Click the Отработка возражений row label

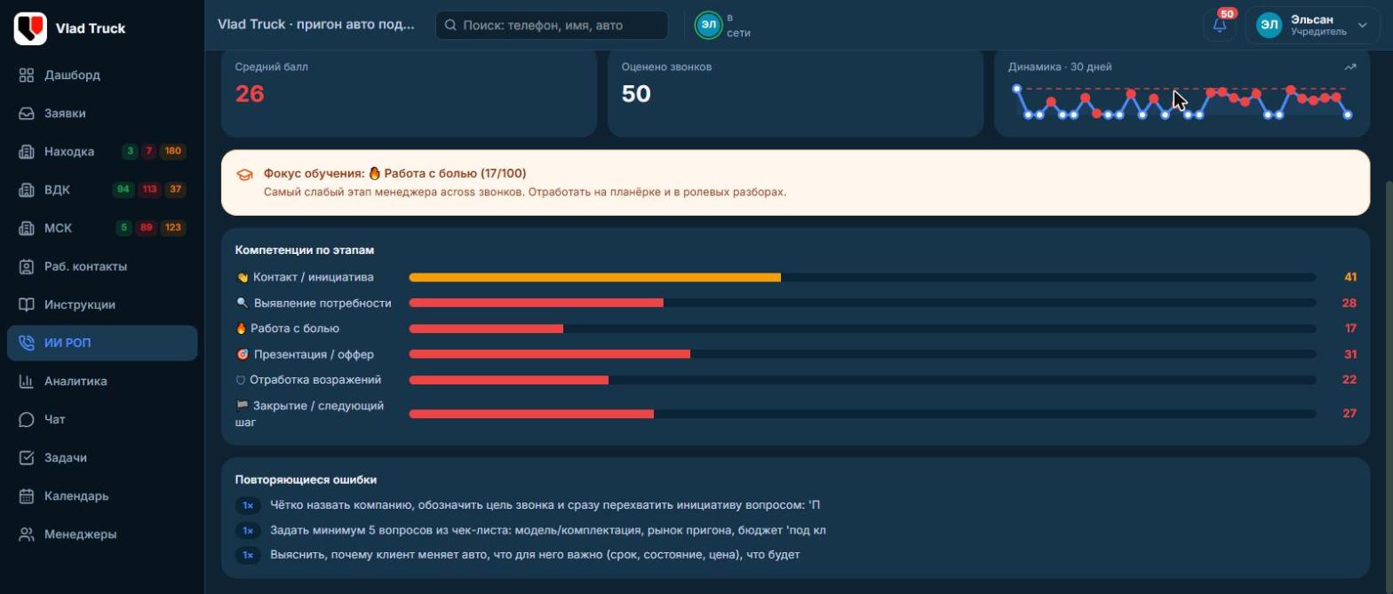click(x=308, y=380)
